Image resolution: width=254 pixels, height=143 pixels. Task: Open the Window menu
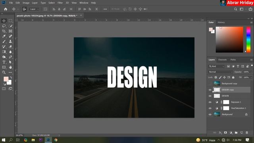pos(84,3)
